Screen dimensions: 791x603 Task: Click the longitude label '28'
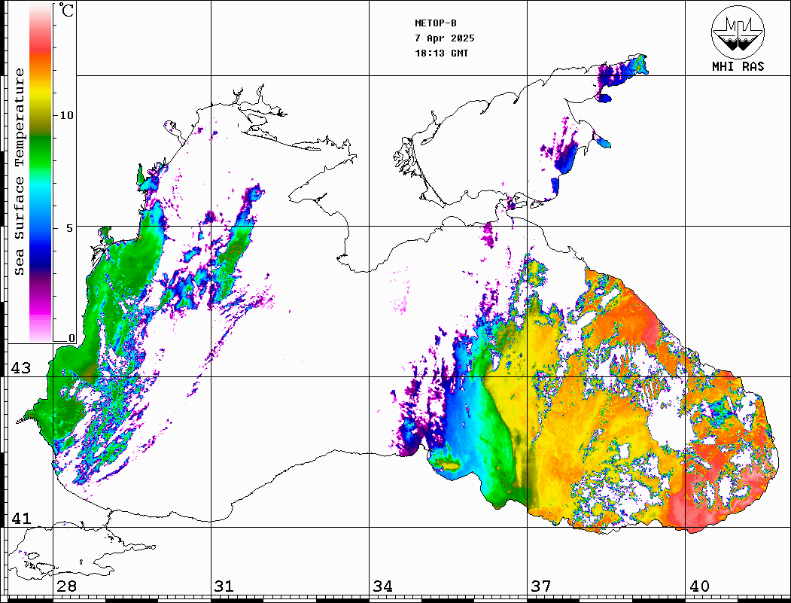66,586
